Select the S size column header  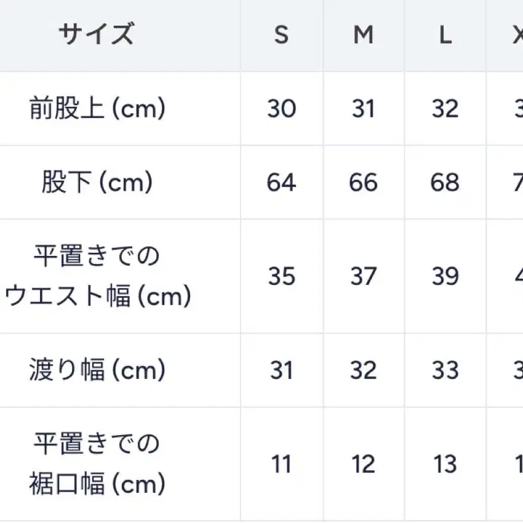click(281, 35)
